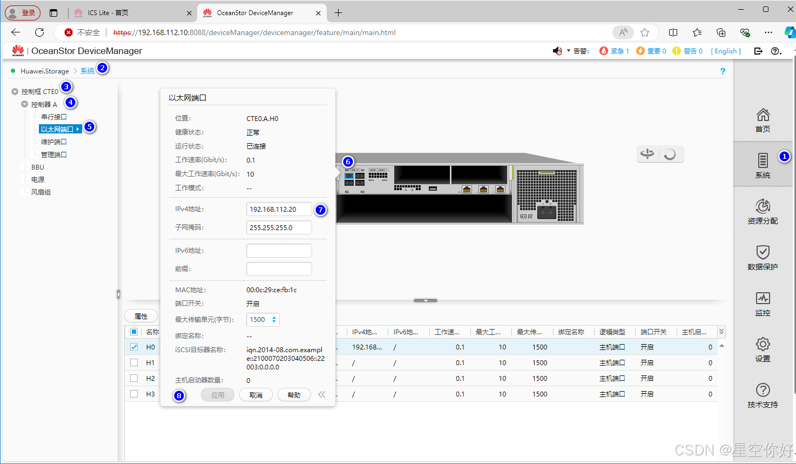
Task: Click the IPv4 address field
Action: point(279,209)
